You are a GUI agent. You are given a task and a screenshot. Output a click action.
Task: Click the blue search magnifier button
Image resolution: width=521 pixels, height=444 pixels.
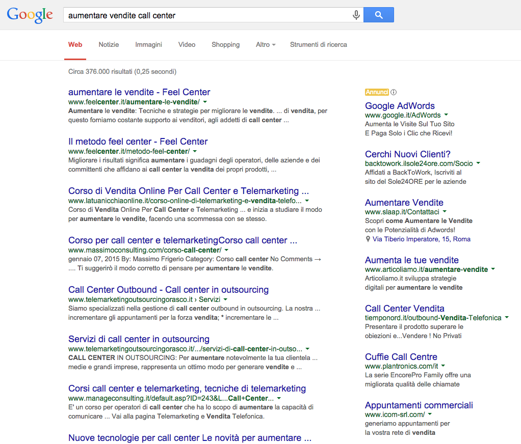coord(378,15)
